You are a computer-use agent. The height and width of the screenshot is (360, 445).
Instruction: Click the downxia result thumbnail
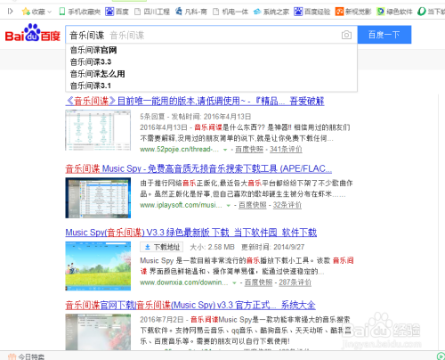tap(98, 266)
